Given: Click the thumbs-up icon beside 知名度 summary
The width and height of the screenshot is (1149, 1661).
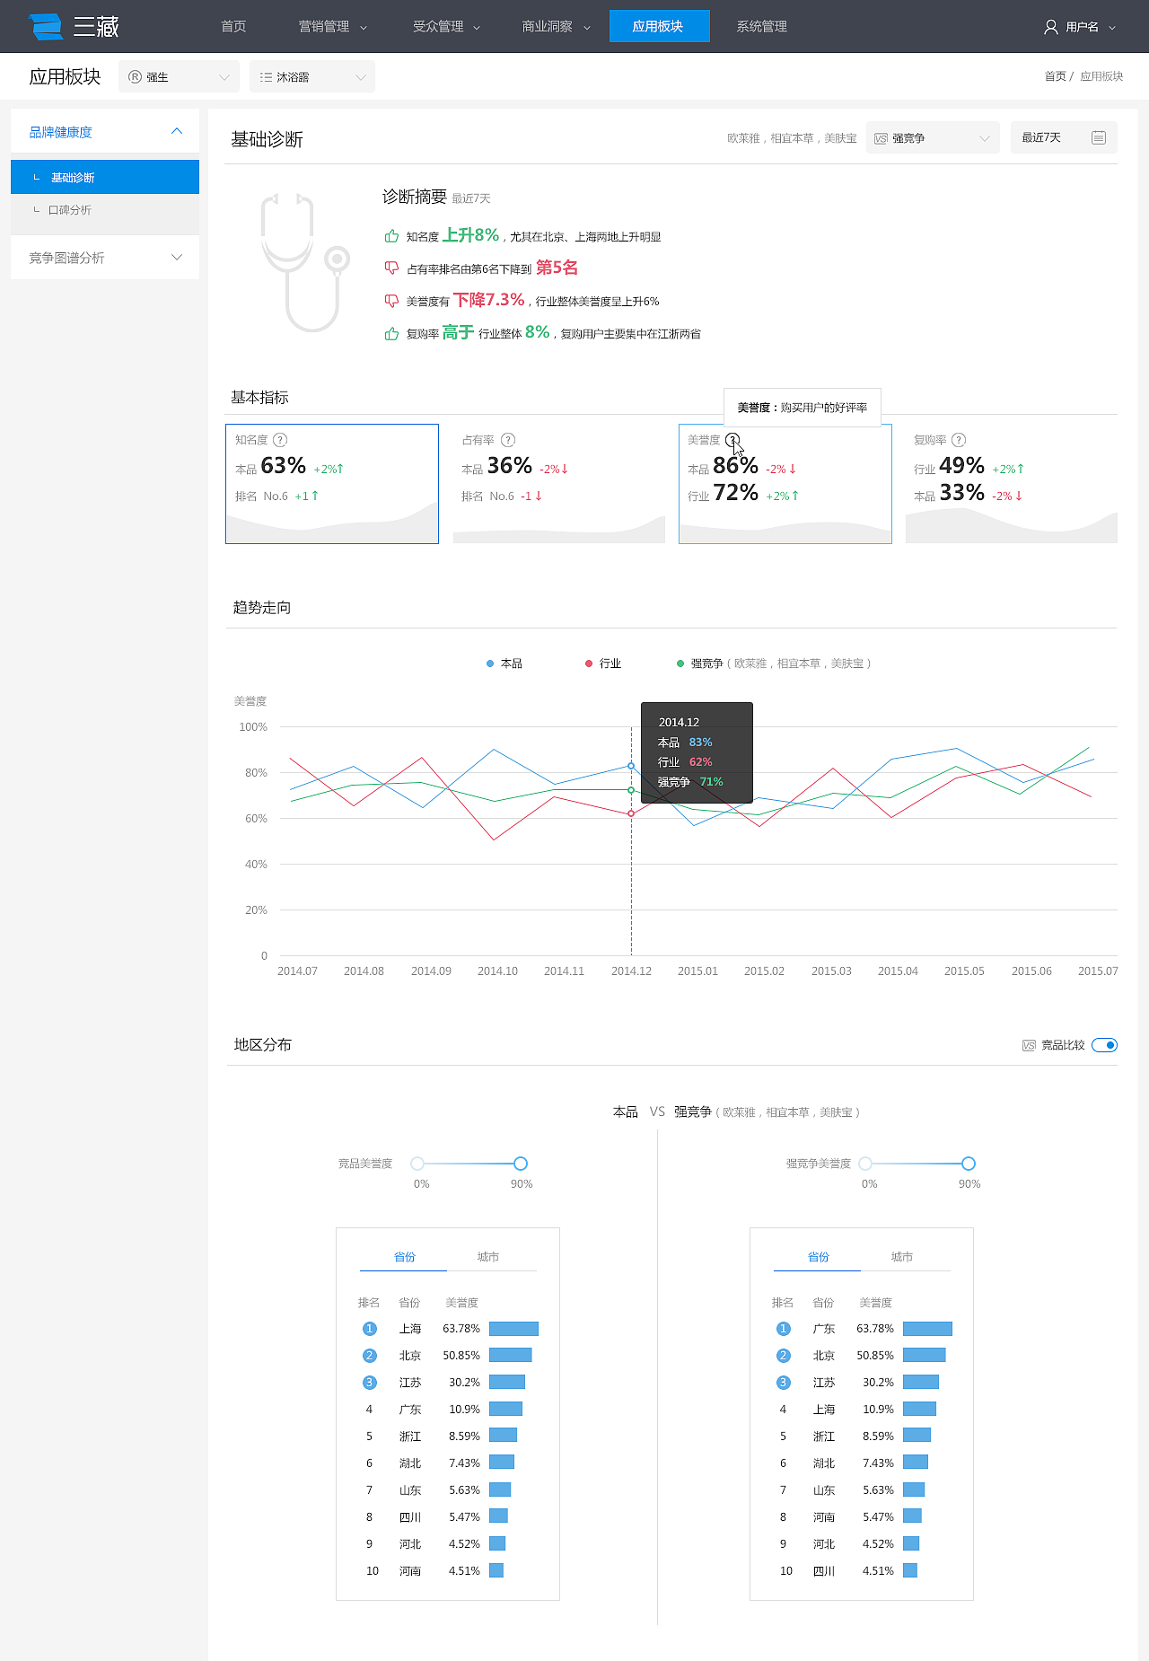Looking at the screenshot, I should pos(391,236).
